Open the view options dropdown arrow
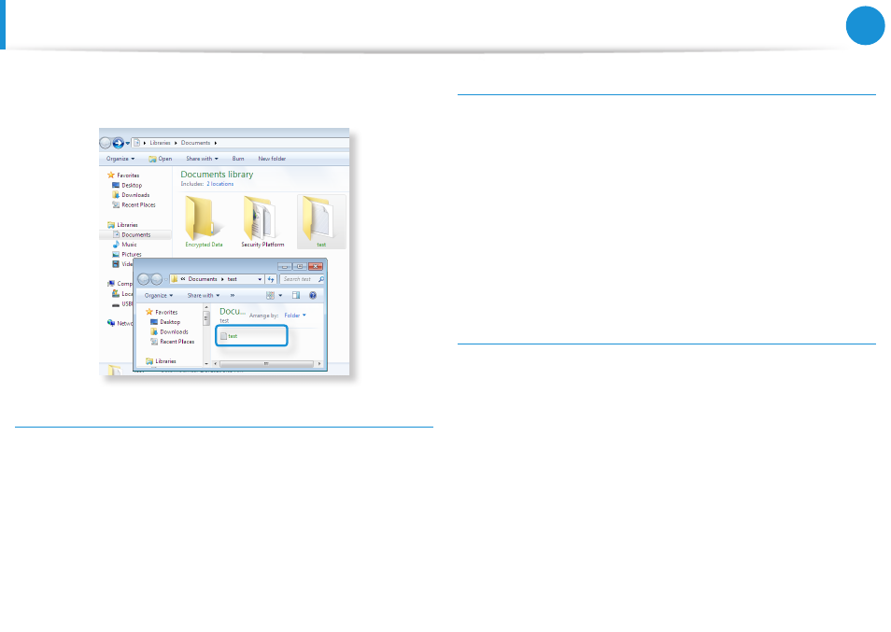 pyautogui.click(x=280, y=296)
